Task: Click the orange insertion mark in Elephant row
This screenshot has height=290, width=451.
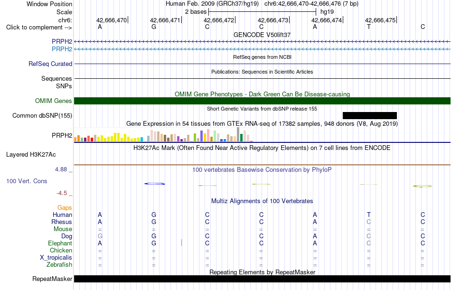Action: click(x=181, y=243)
